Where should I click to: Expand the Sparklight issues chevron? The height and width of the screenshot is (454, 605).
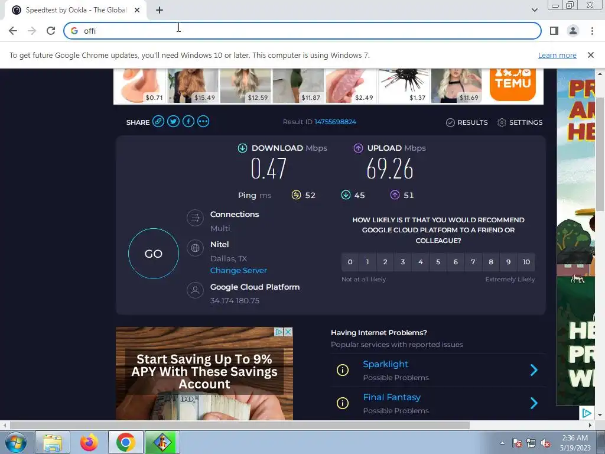point(534,370)
